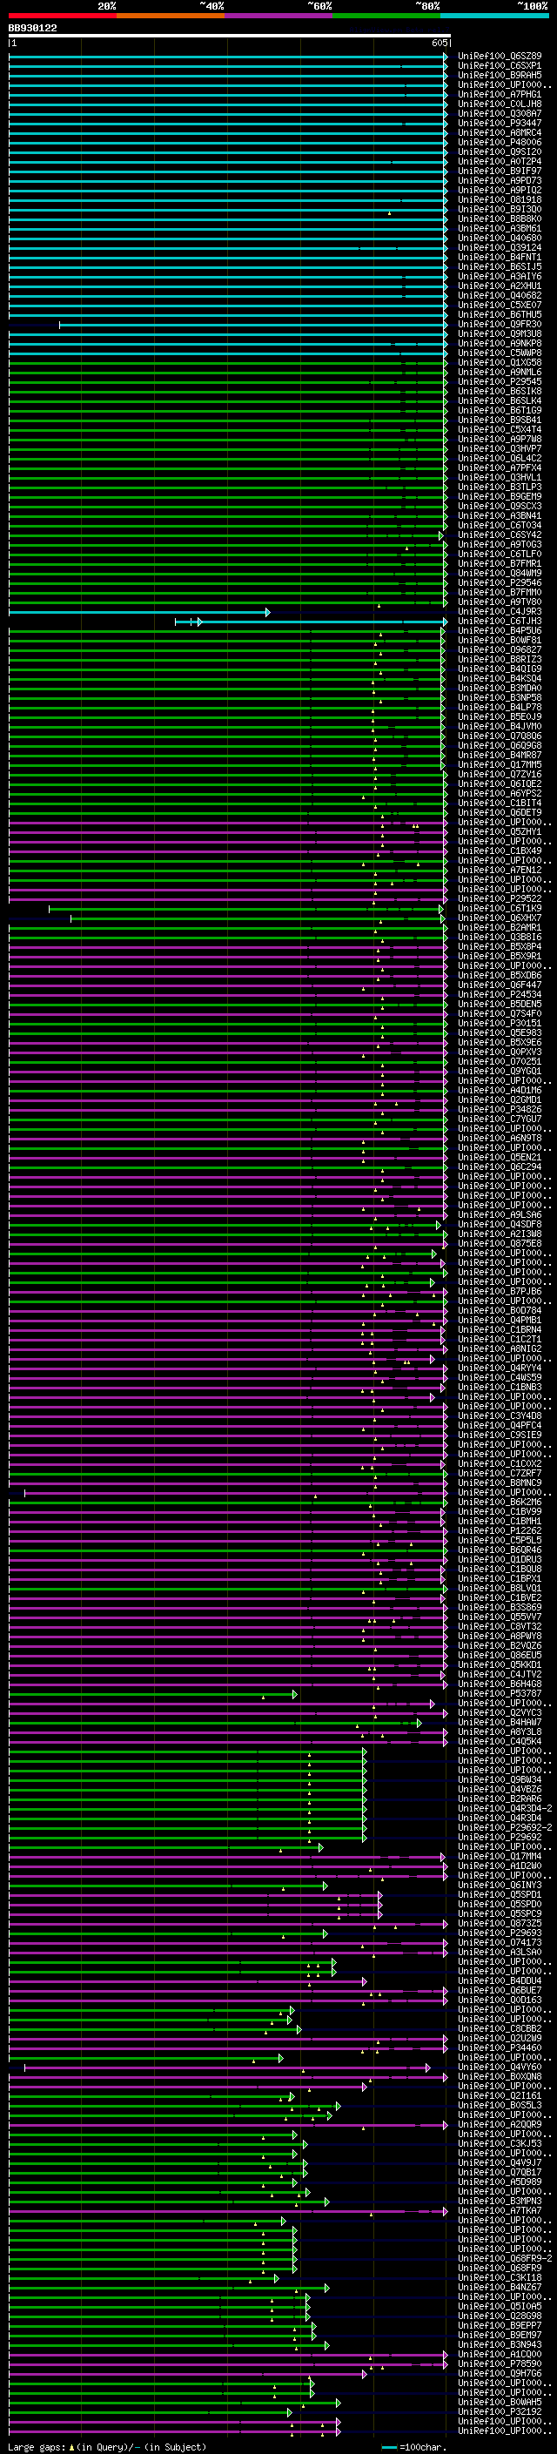Select hit UniRef100_C0LJH8
Viewport: 557px width, 2454px height.
click(x=500, y=104)
